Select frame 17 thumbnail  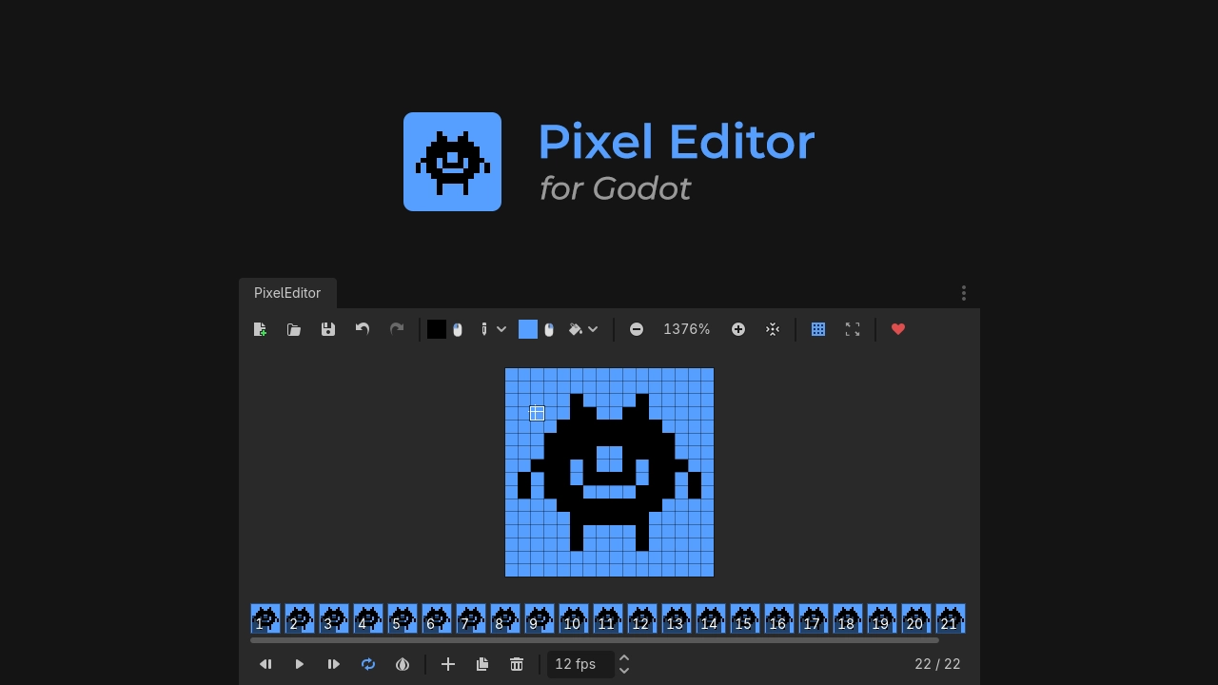coord(814,618)
